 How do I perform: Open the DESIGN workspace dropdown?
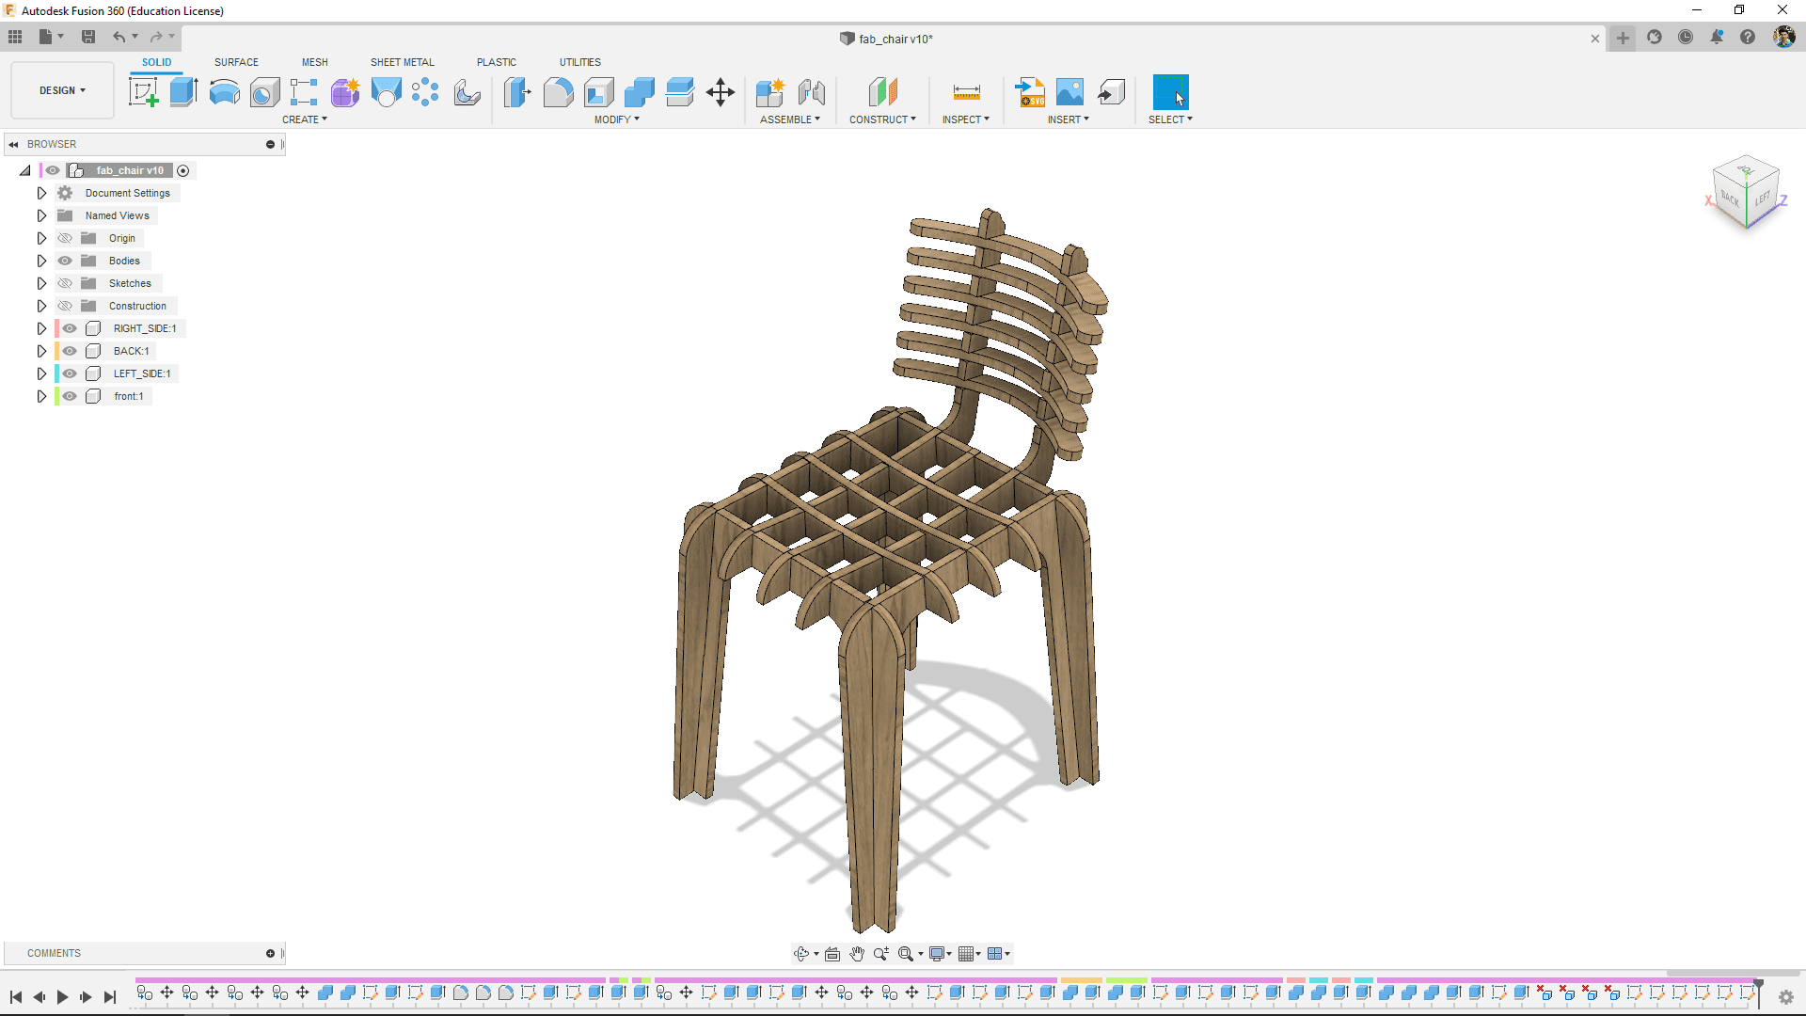tap(62, 90)
